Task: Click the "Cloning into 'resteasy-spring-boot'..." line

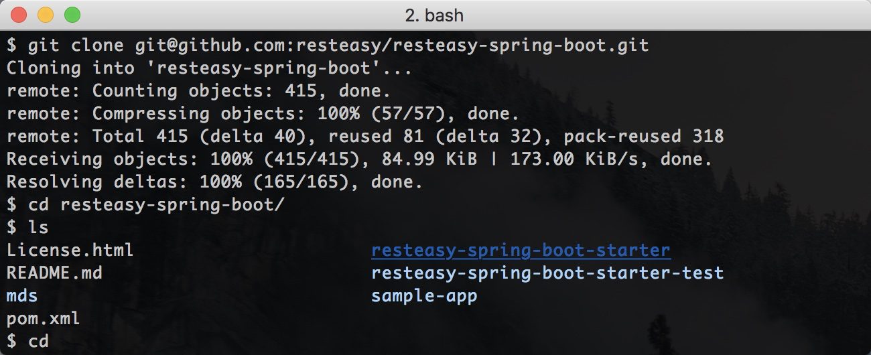Action: pyautogui.click(x=209, y=68)
